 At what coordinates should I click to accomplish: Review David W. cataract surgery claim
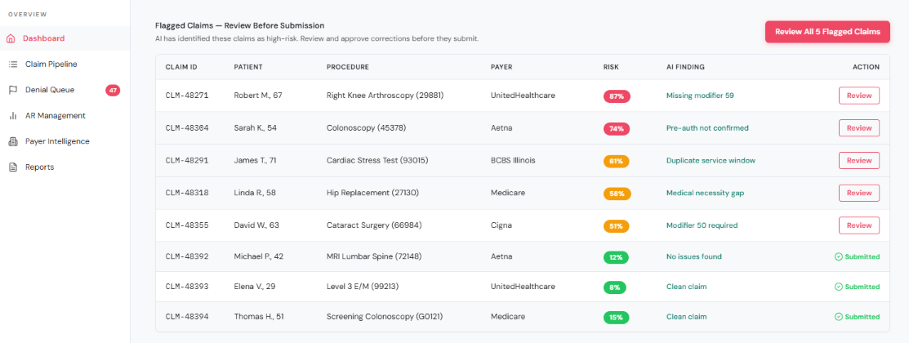[858, 225]
